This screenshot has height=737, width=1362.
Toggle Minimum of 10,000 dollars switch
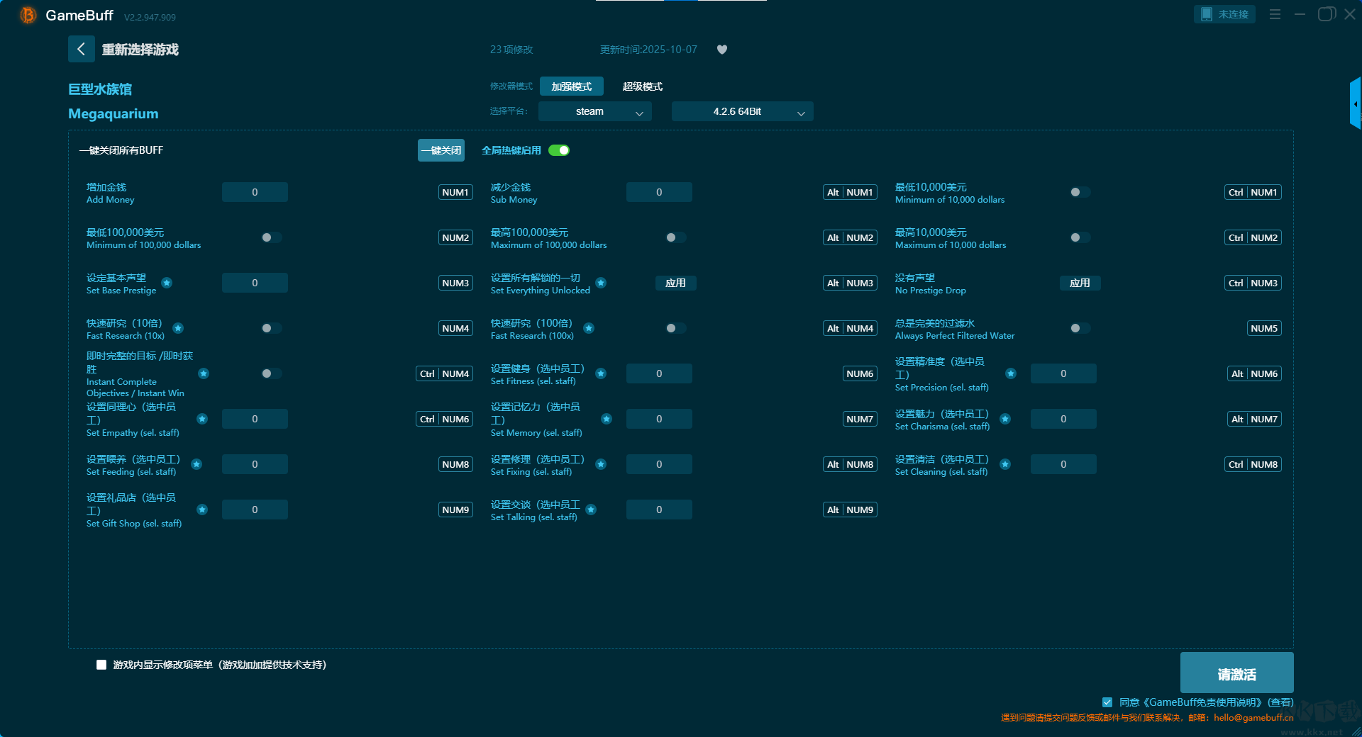1080,192
